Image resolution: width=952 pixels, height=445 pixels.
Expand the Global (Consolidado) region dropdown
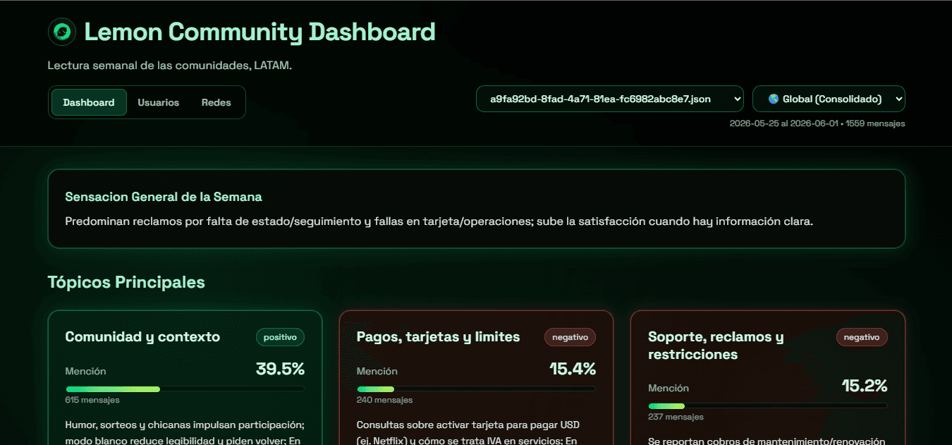coord(829,99)
